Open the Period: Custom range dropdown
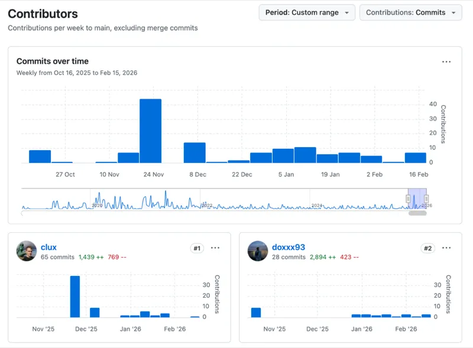Screen dimensions: 473x348 tap(307, 12)
